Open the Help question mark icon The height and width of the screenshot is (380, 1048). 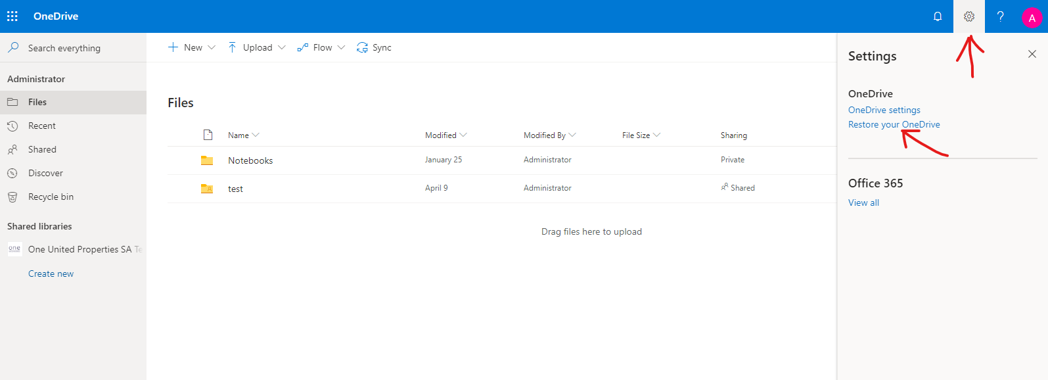(1000, 16)
